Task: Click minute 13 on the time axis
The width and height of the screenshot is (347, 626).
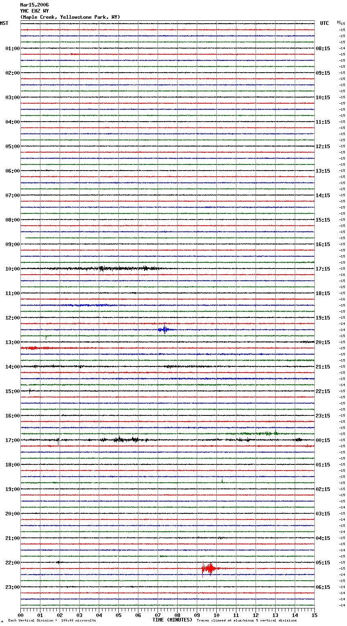Action: [275, 615]
